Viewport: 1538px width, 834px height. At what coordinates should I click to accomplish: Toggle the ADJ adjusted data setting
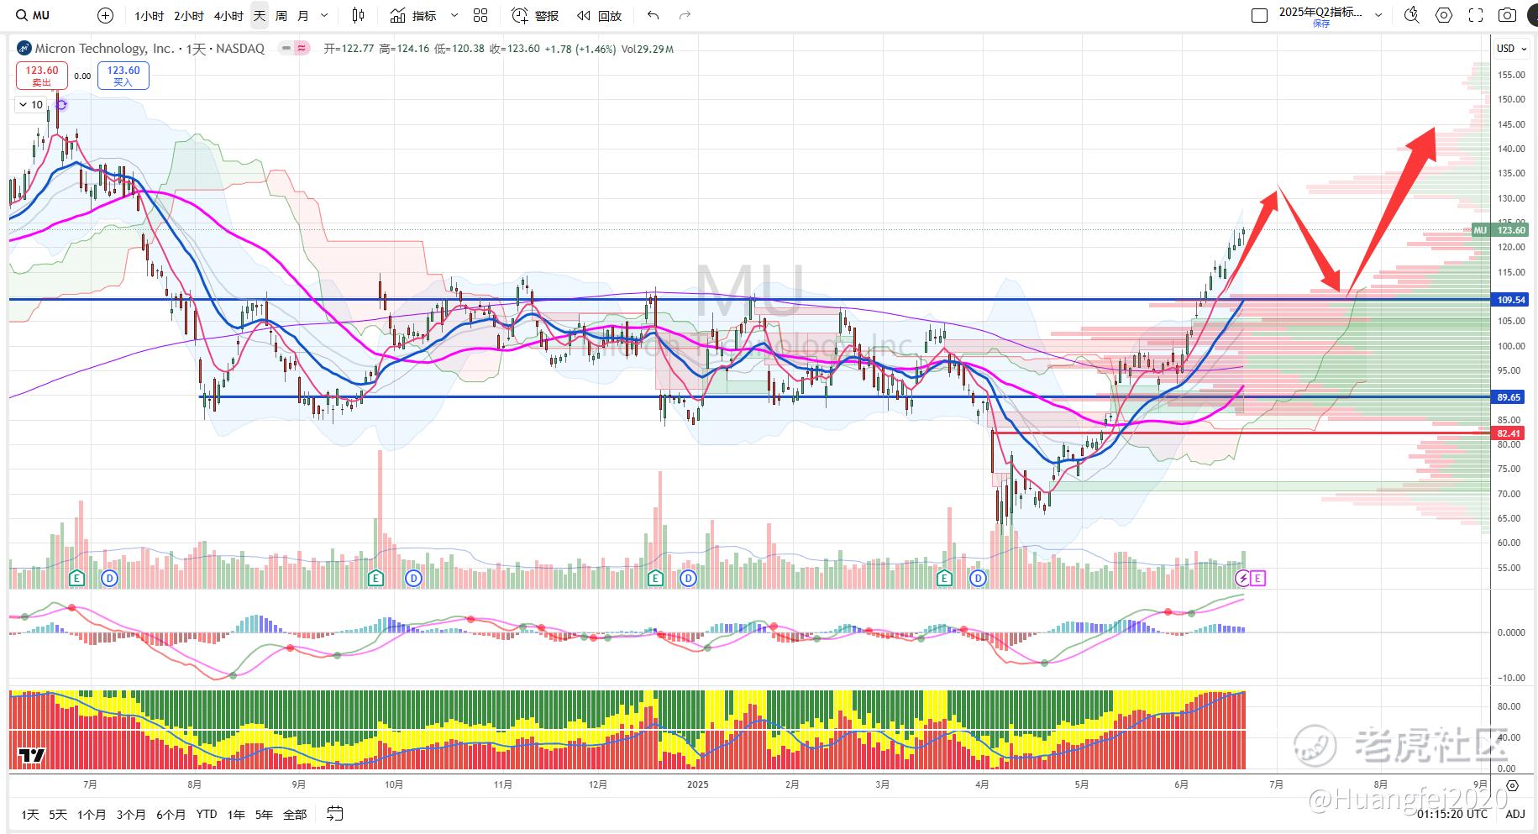coord(1514,813)
